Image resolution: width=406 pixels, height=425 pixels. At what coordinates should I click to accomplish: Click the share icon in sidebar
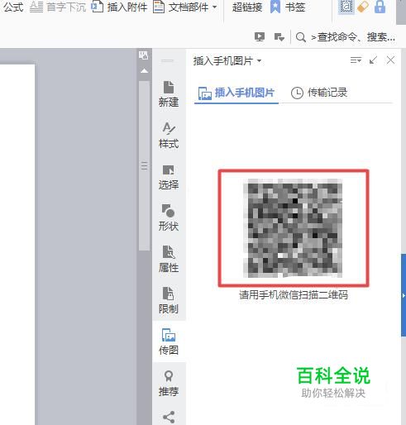169,417
